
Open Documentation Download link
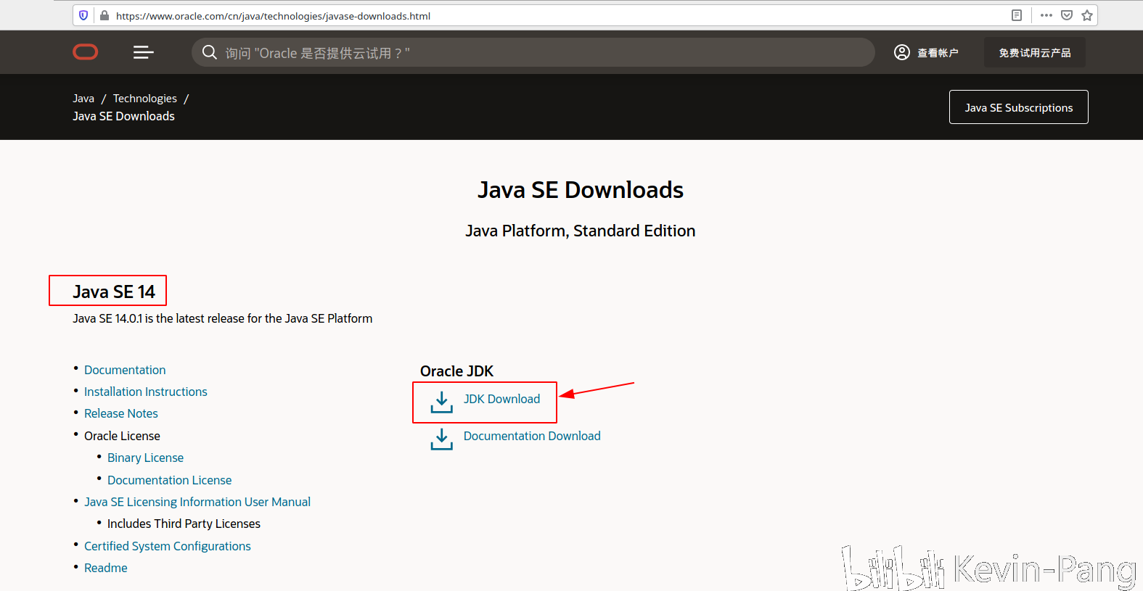tap(532, 436)
